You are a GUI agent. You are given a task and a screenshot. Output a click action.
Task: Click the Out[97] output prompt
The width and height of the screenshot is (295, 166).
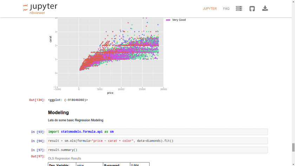coord(38,156)
